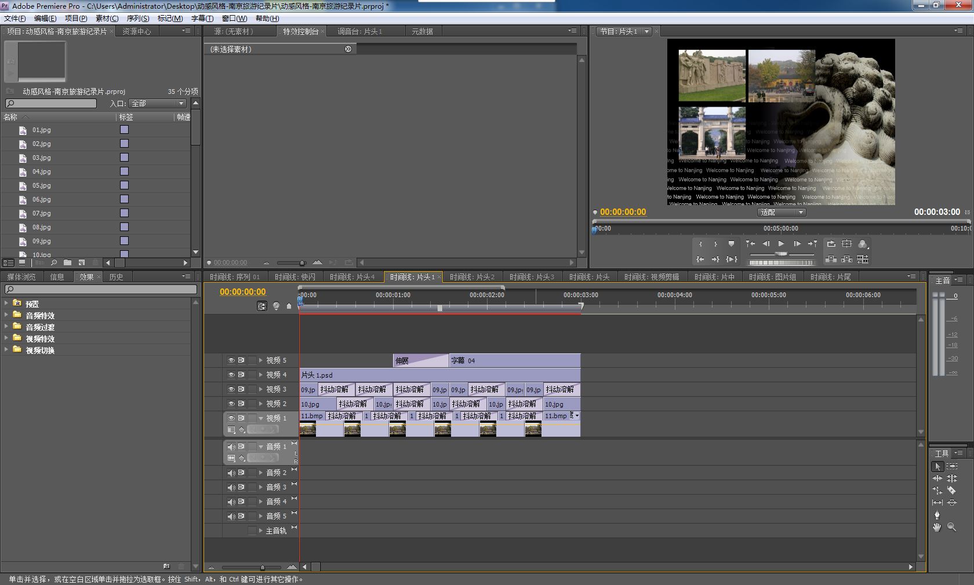The height and width of the screenshot is (585, 974).
Task: Select the Zoom magnifier tool
Action: [951, 527]
